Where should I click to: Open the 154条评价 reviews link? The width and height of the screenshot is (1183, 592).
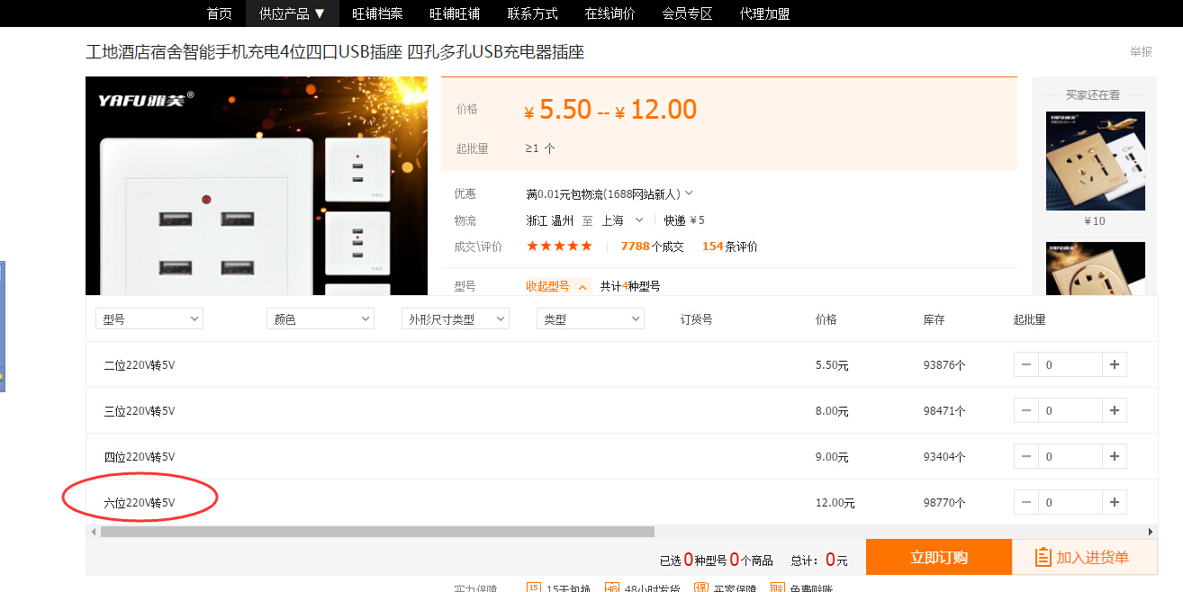(729, 247)
